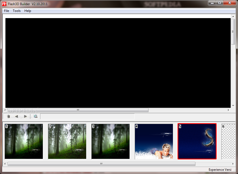Image resolution: width=238 pixels, height=174 pixels.
Task: Maximize the Flash3D Builder window
Action: coord(220,3)
